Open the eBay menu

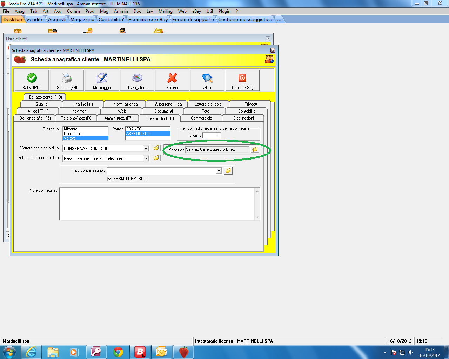point(197,11)
